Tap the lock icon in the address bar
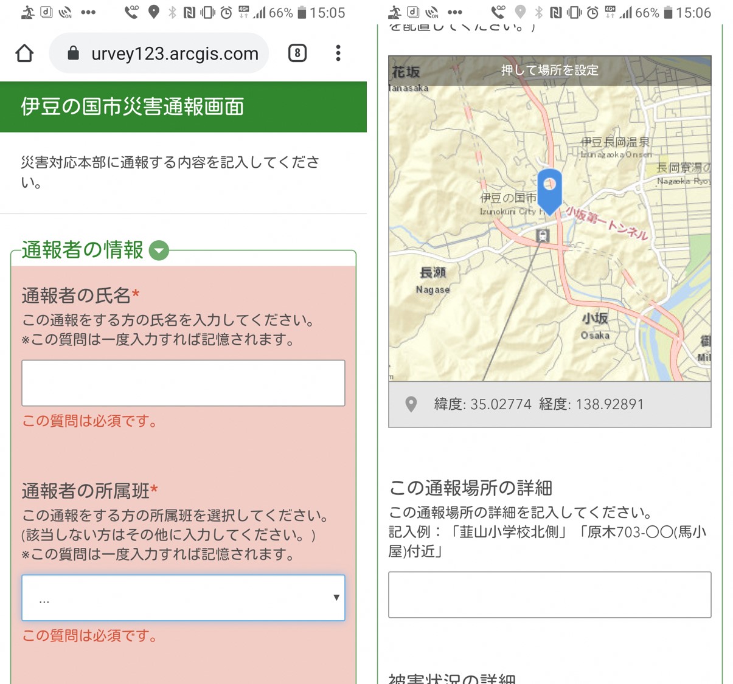This screenshot has width=733, height=684. (74, 53)
